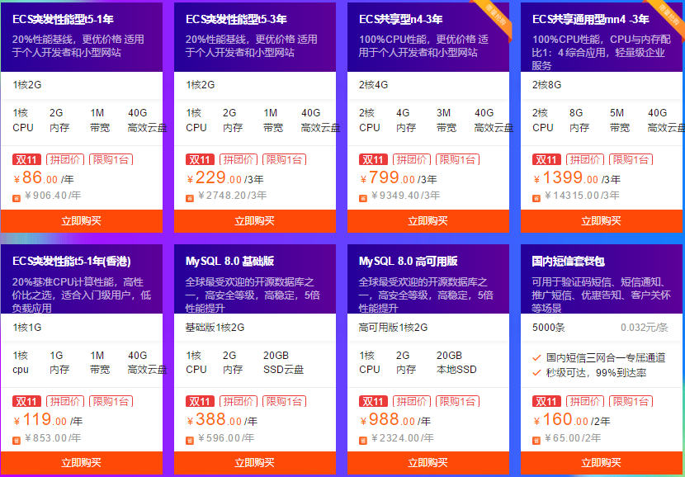The image size is (685, 477).
Task: Click the ¥988.00/年 price
Action: [x=395, y=420]
